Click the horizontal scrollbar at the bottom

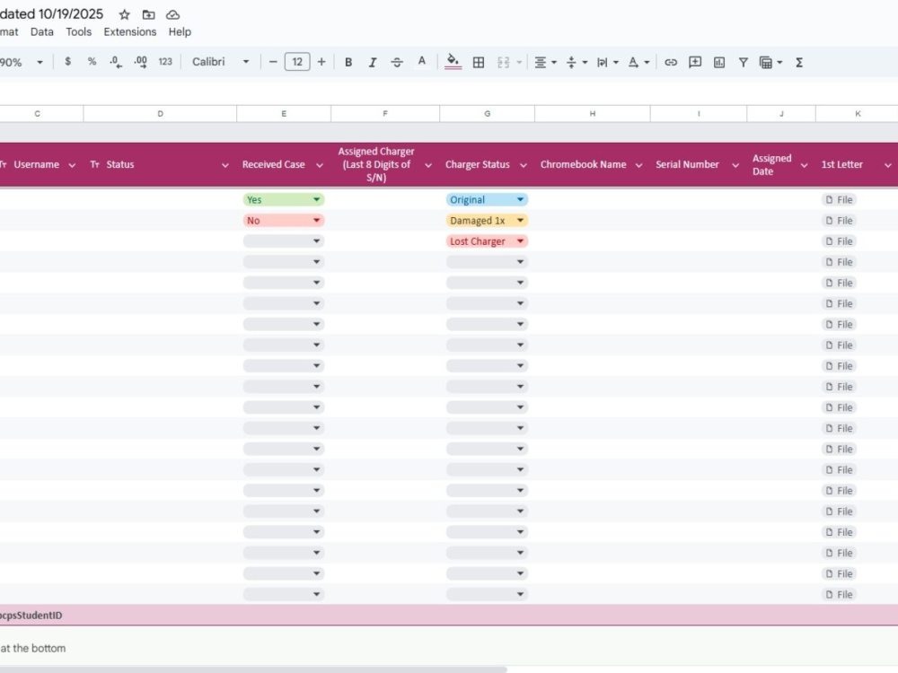253,669
